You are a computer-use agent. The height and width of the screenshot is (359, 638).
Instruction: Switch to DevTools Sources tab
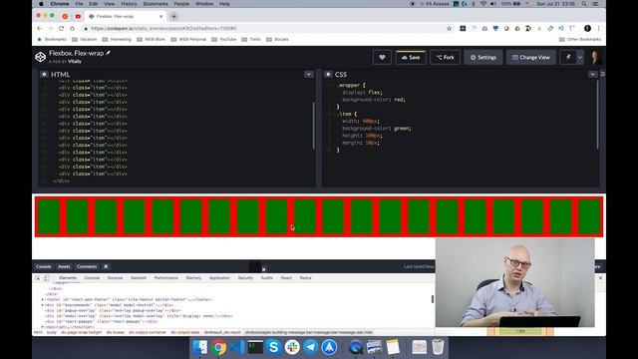(116, 278)
